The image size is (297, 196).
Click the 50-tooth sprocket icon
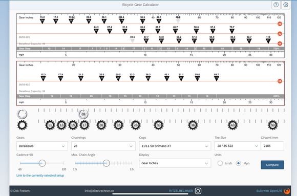272,125
